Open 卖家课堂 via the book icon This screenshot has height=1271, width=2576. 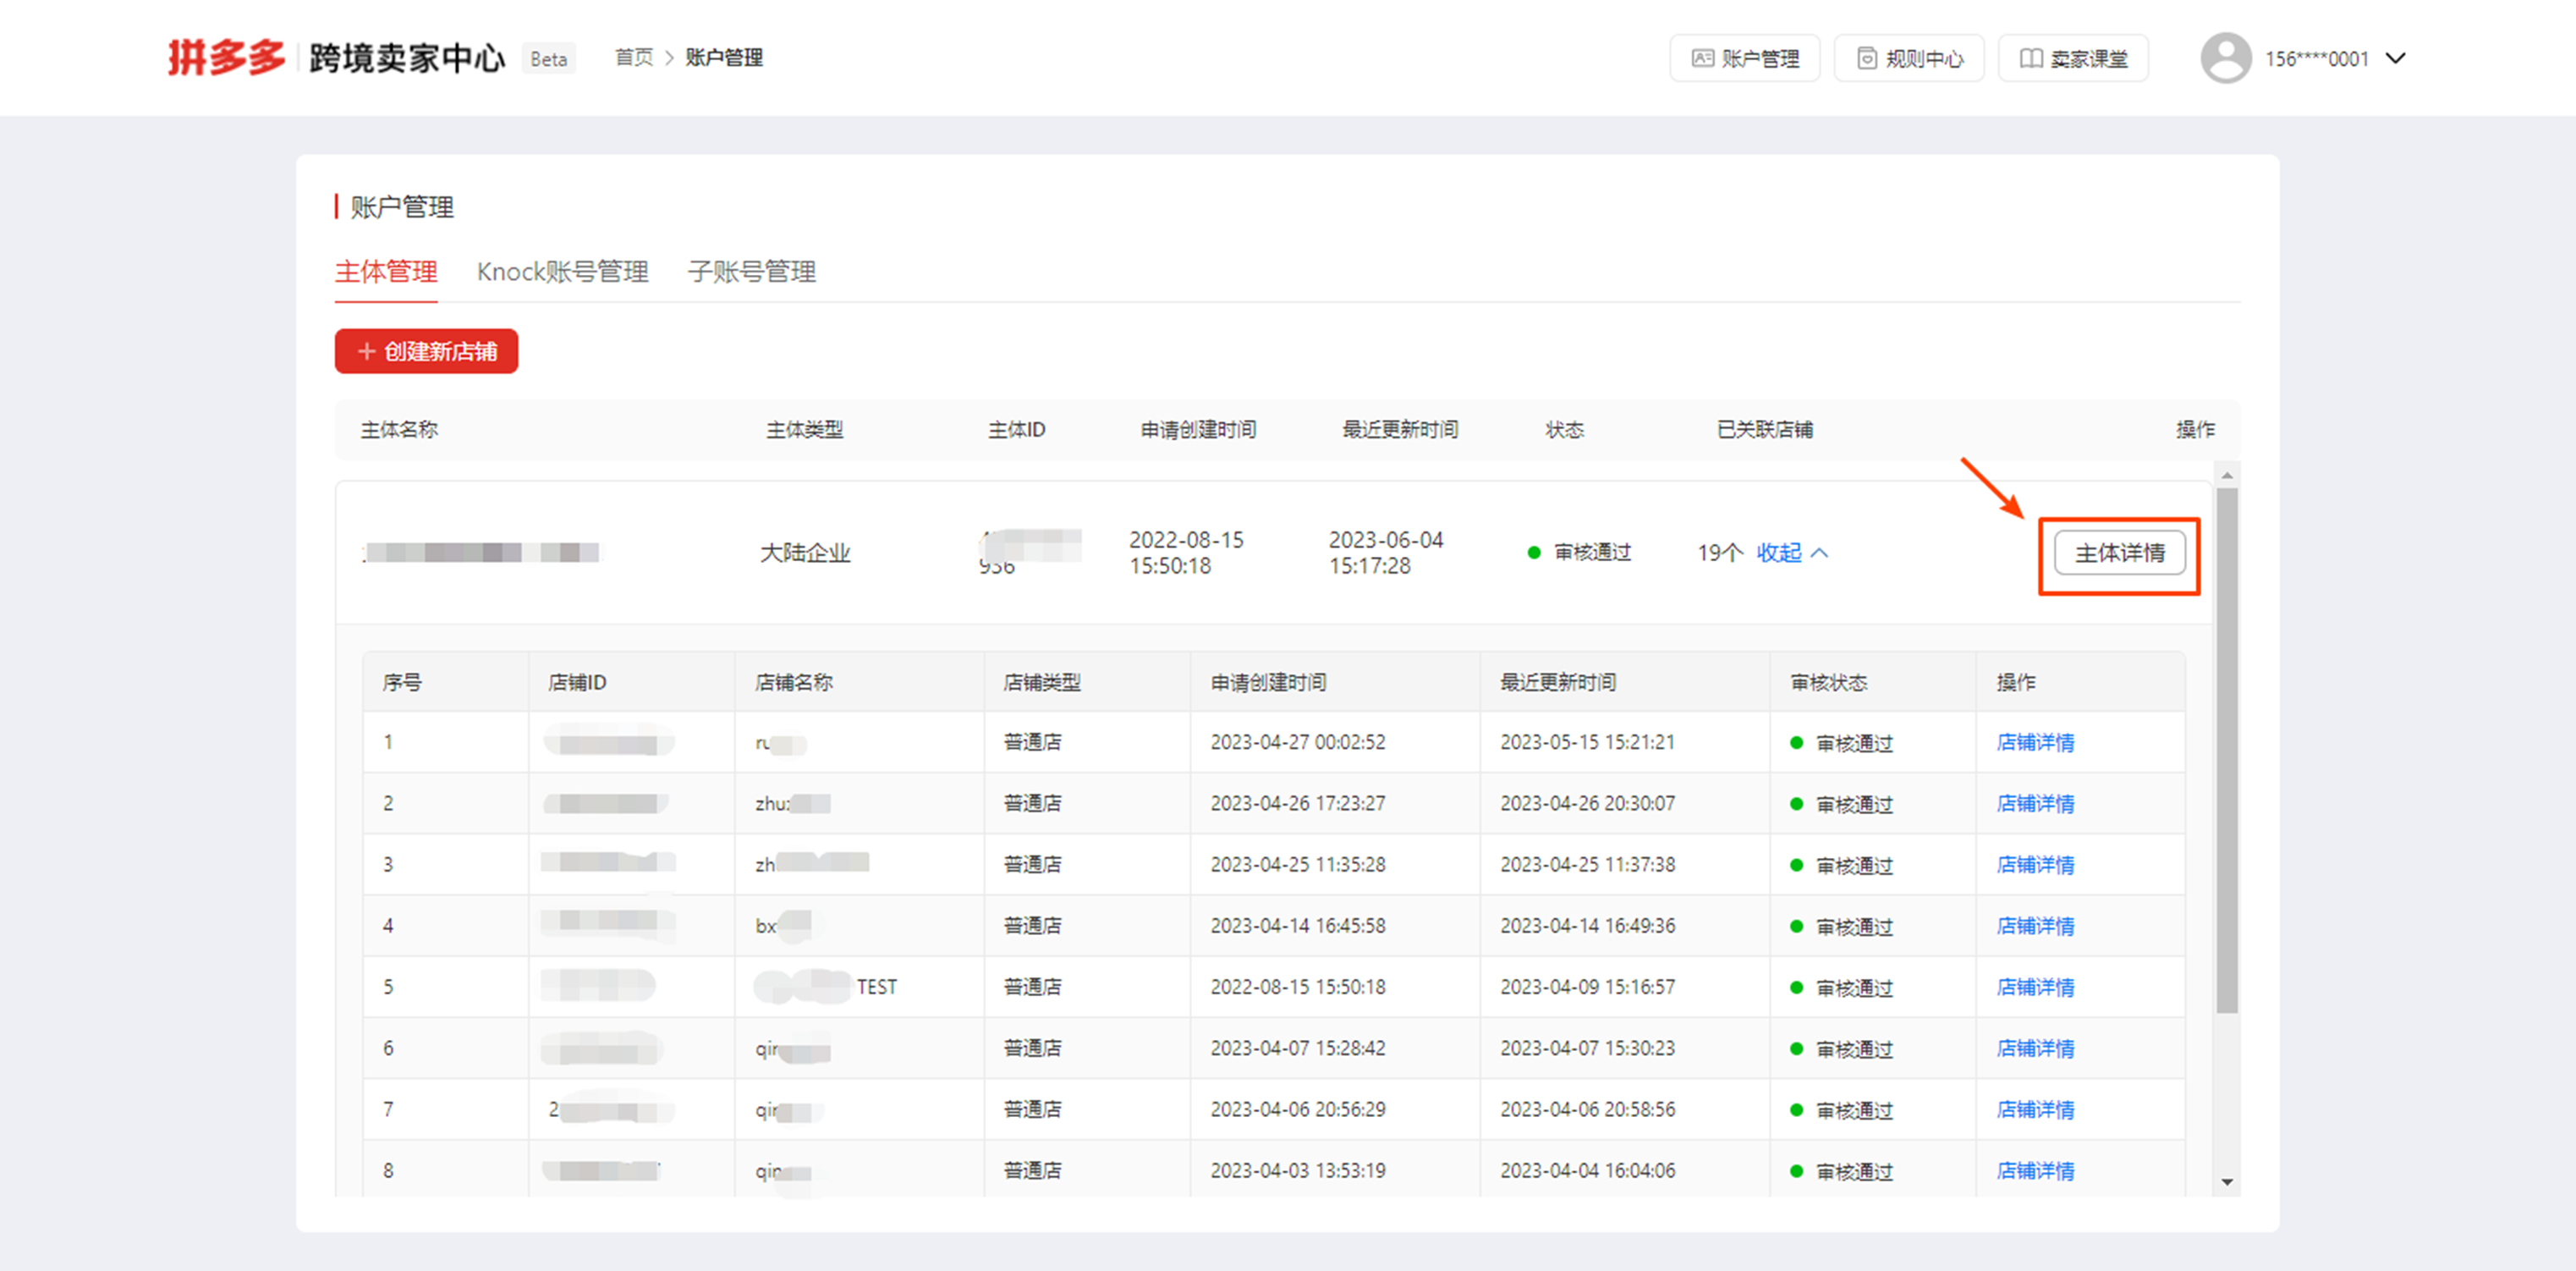[x=2030, y=58]
